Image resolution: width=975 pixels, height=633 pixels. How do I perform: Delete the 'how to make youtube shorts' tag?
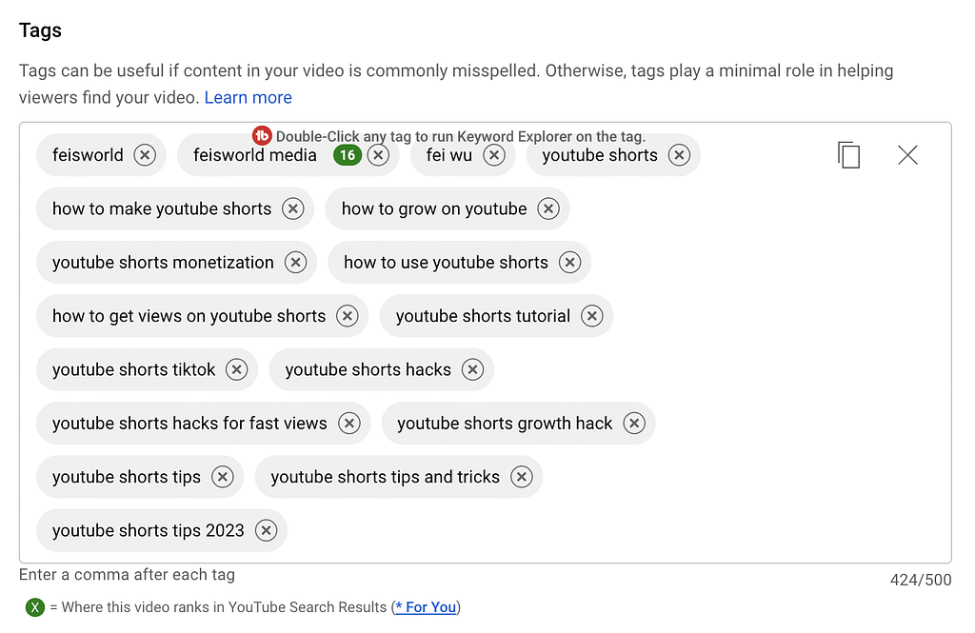(x=294, y=208)
